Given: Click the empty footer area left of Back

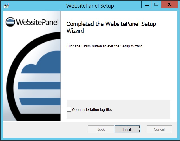Looking at the screenshot, I should [x=45, y=129].
